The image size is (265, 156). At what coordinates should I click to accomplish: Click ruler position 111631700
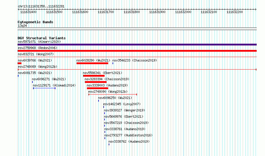(x=106, y=12)
